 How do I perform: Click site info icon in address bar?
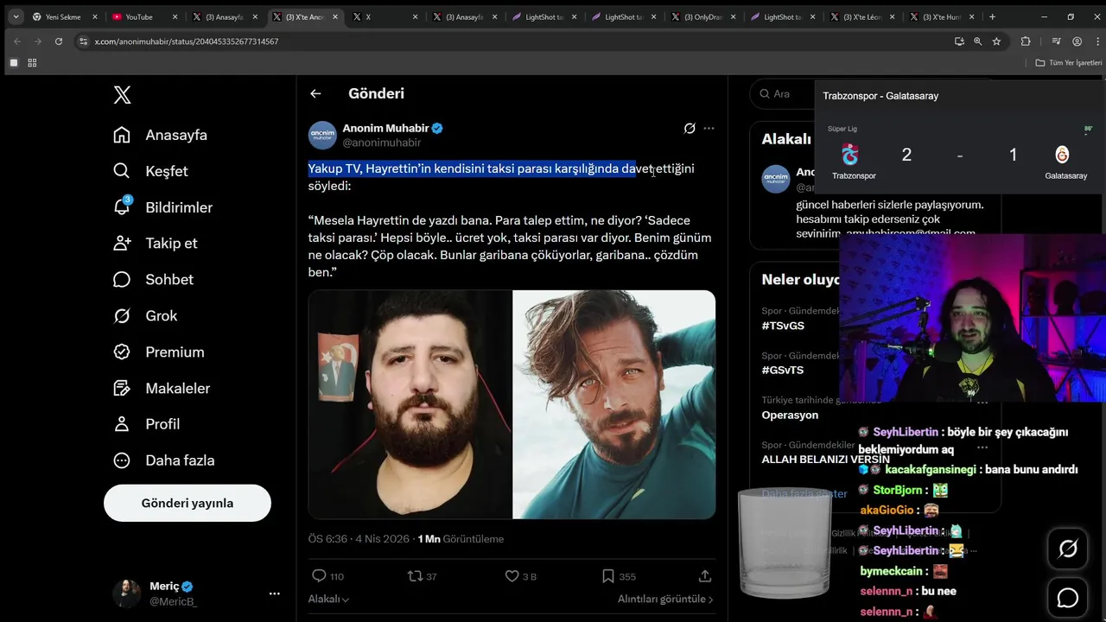(x=83, y=41)
